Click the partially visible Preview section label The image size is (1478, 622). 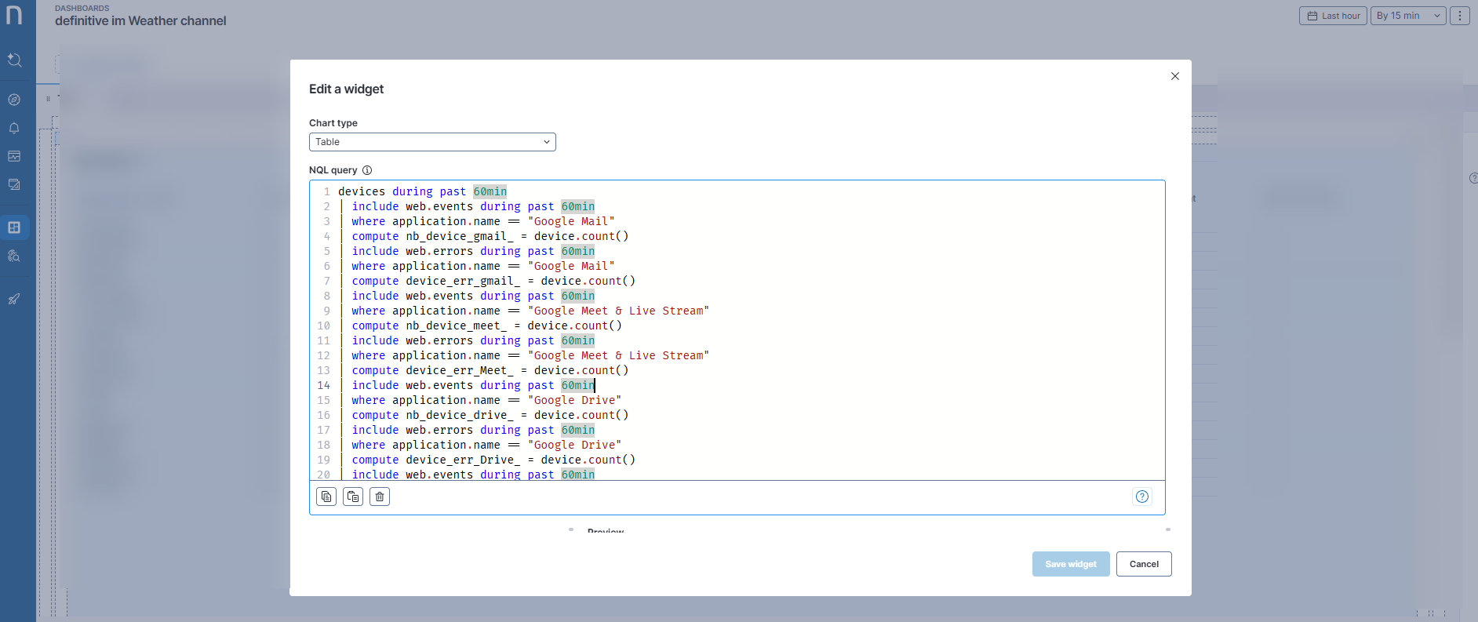606,531
